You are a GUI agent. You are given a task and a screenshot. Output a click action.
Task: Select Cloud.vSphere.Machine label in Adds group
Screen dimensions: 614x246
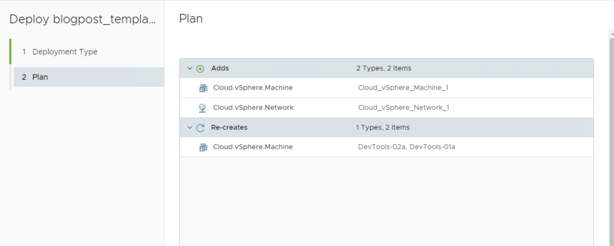coord(253,88)
